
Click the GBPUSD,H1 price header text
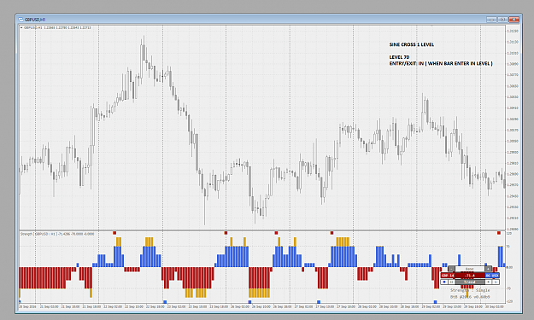pyautogui.click(x=57, y=27)
